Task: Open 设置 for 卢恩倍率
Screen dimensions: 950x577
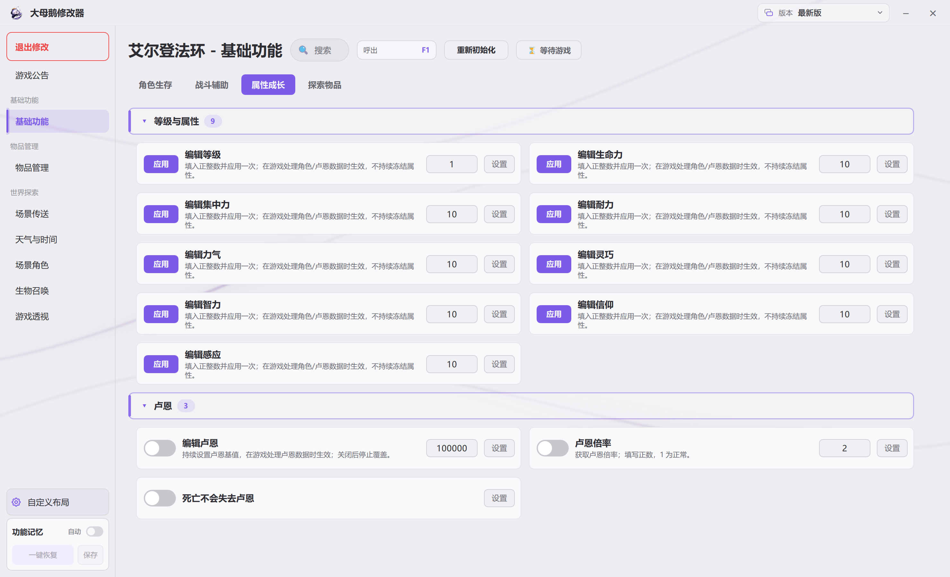Action: pos(892,448)
